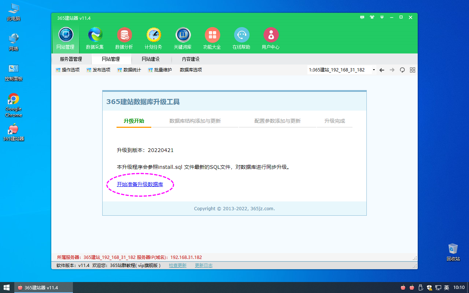469x293 pixels.
Task: Launch Google Chrome from desktop
Action: (x=14, y=105)
